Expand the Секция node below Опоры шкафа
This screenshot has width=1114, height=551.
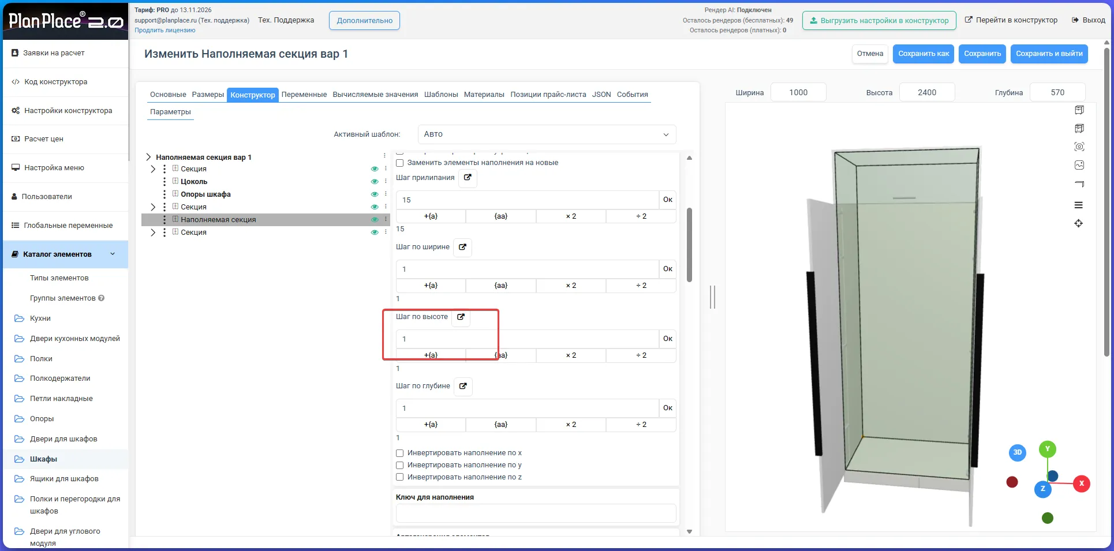pyautogui.click(x=152, y=207)
